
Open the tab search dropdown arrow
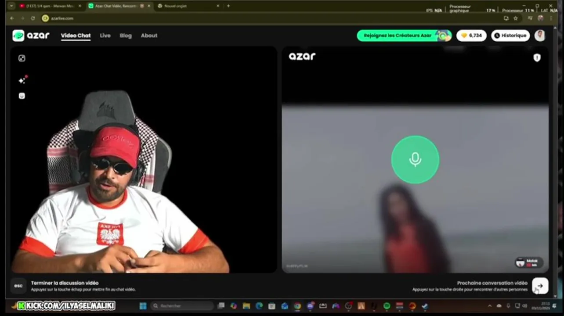click(x=11, y=6)
